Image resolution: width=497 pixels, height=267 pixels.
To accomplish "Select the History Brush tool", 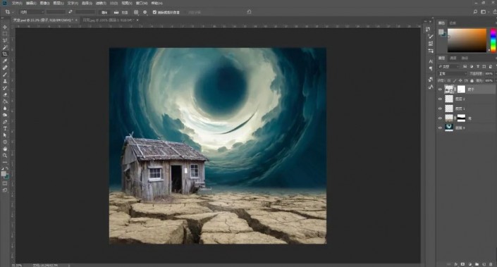I will [5, 88].
